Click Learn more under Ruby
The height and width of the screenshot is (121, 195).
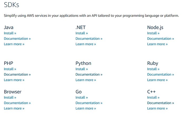[157, 80]
